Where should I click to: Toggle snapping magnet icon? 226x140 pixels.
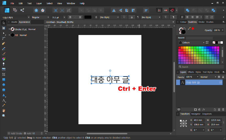[x=172, y=10]
